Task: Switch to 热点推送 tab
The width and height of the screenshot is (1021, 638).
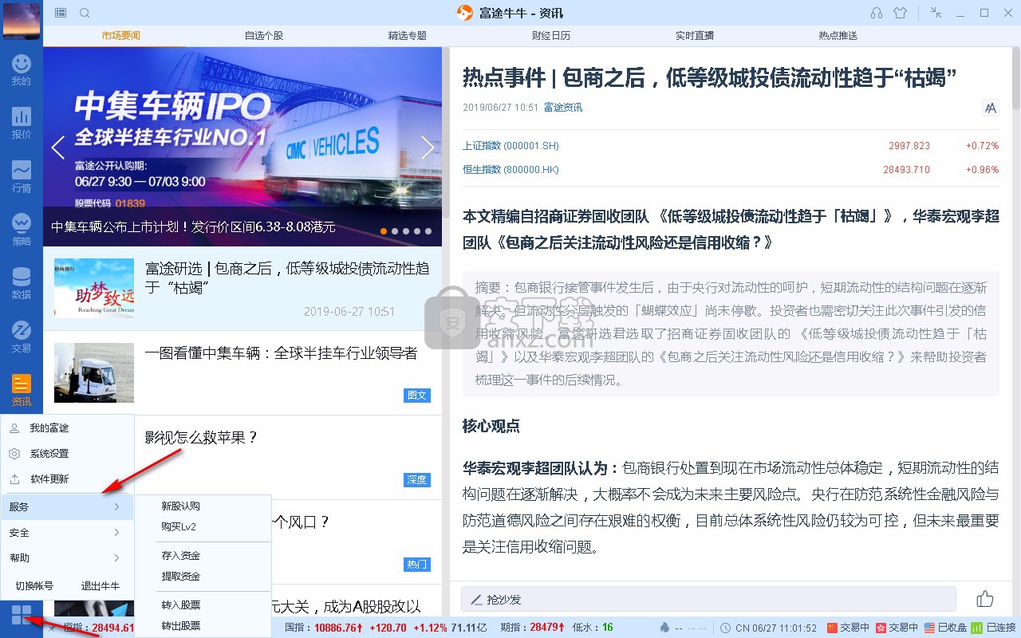Action: coord(838,36)
